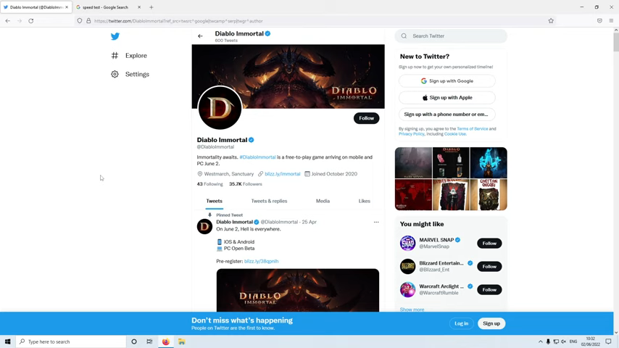Click the Windows taskbar search box
This screenshot has width=619, height=348.
click(x=71, y=341)
